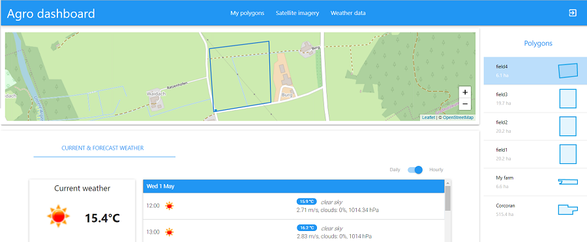Click the 12:00 forecast sun icon
Image resolution: width=587 pixels, height=242 pixels.
pos(170,206)
